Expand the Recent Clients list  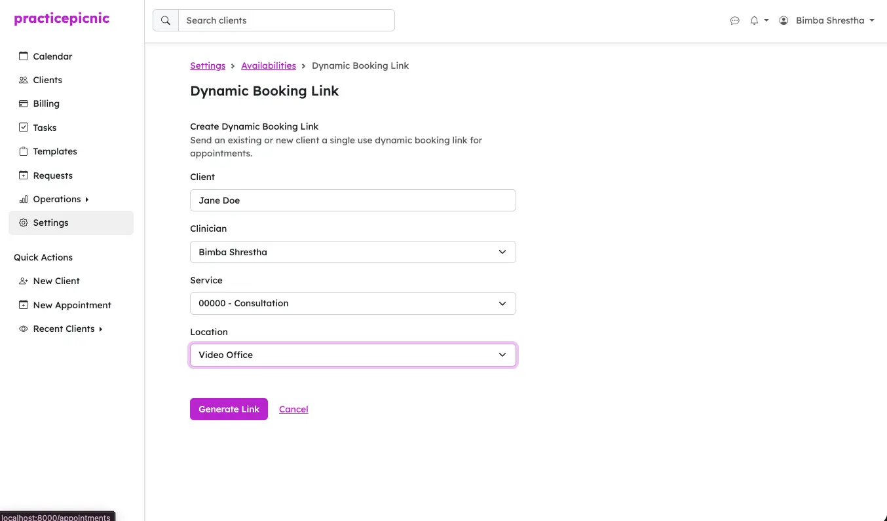pos(100,329)
